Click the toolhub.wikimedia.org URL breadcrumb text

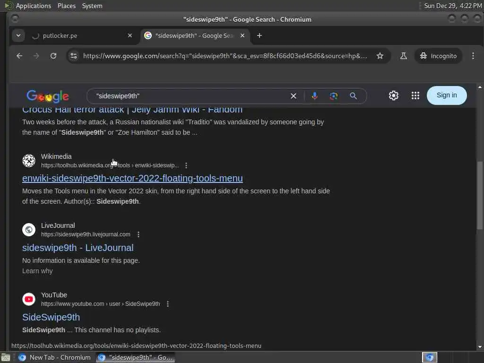click(x=110, y=165)
